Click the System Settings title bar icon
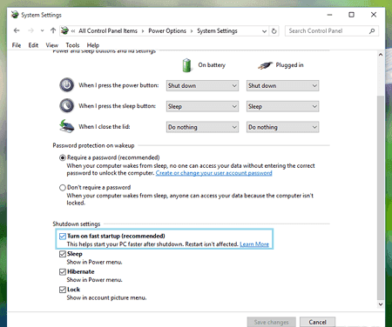This screenshot has height=327, width=392. pos(15,15)
